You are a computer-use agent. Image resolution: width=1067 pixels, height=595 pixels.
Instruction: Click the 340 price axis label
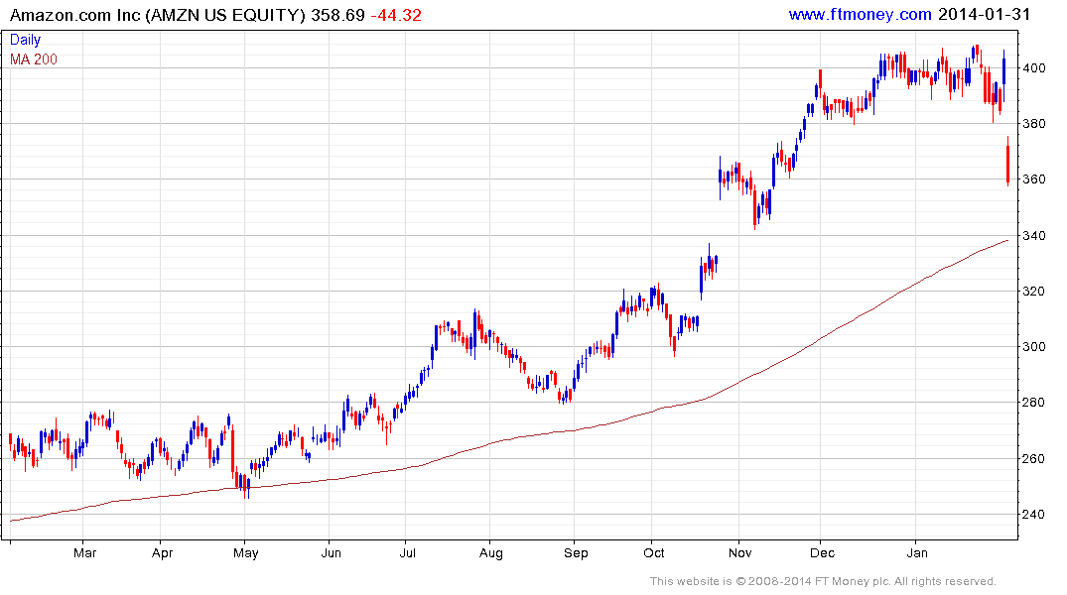pyautogui.click(x=1034, y=236)
